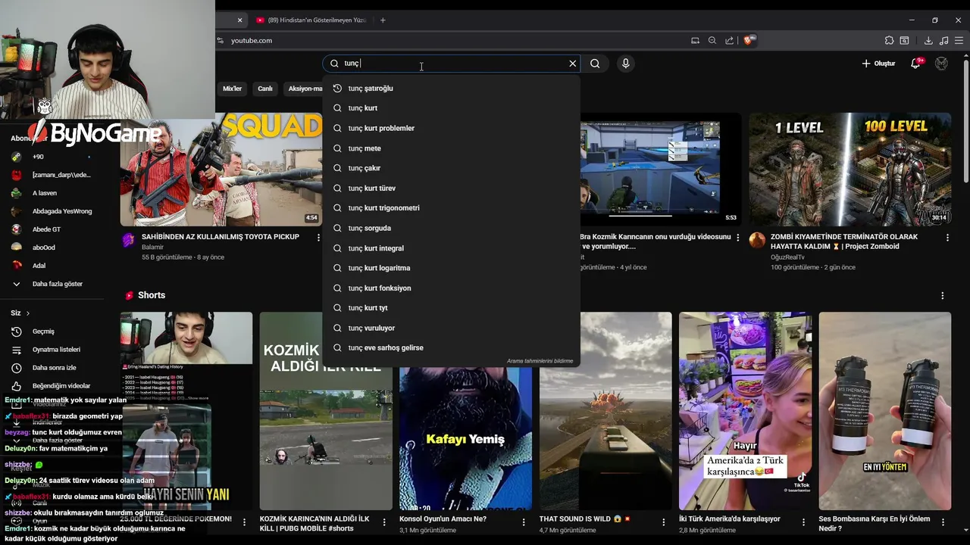Open the account avatar menu
970x545 pixels.
tap(941, 64)
